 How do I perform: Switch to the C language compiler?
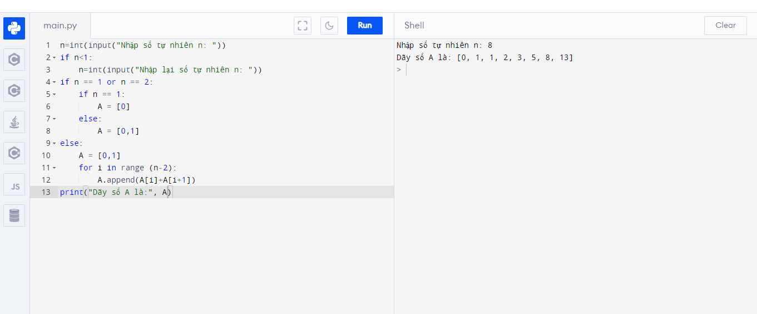tap(14, 60)
